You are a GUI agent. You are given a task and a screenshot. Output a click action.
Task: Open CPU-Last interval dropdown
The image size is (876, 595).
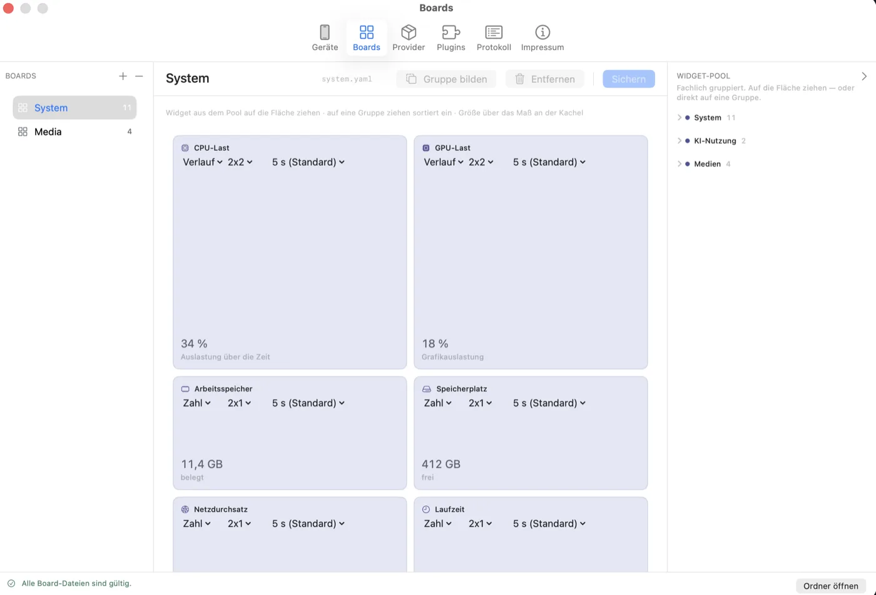pos(308,162)
